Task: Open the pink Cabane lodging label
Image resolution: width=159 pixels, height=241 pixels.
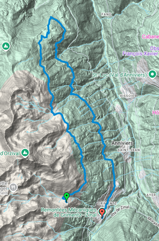Action: pyautogui.click(x=151, y=36)
